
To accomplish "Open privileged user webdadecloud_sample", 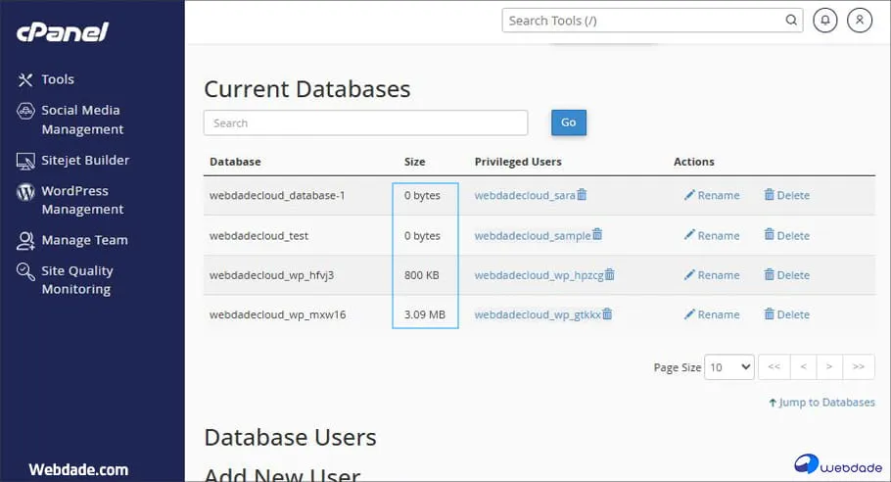I will tap(533, 236).
